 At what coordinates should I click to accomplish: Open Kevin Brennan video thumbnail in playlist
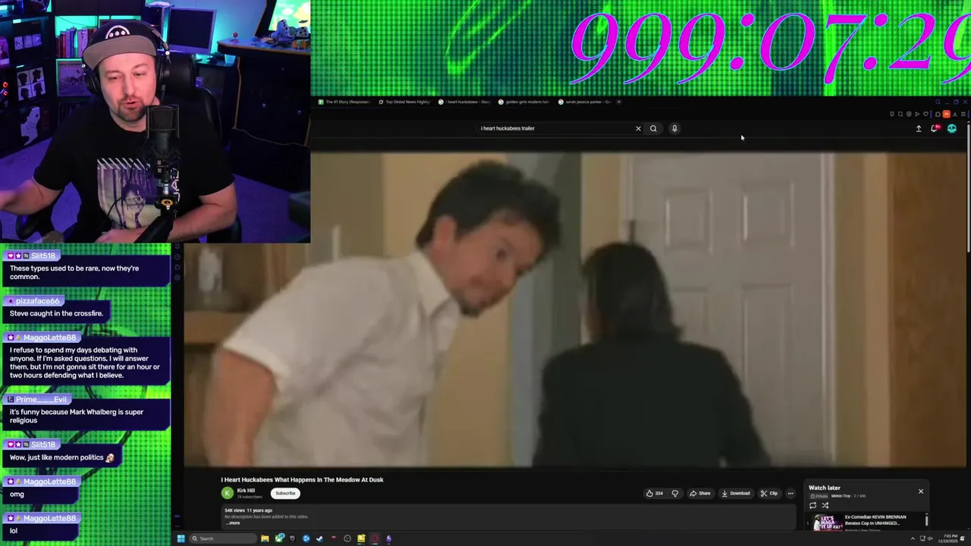[828, 522]
